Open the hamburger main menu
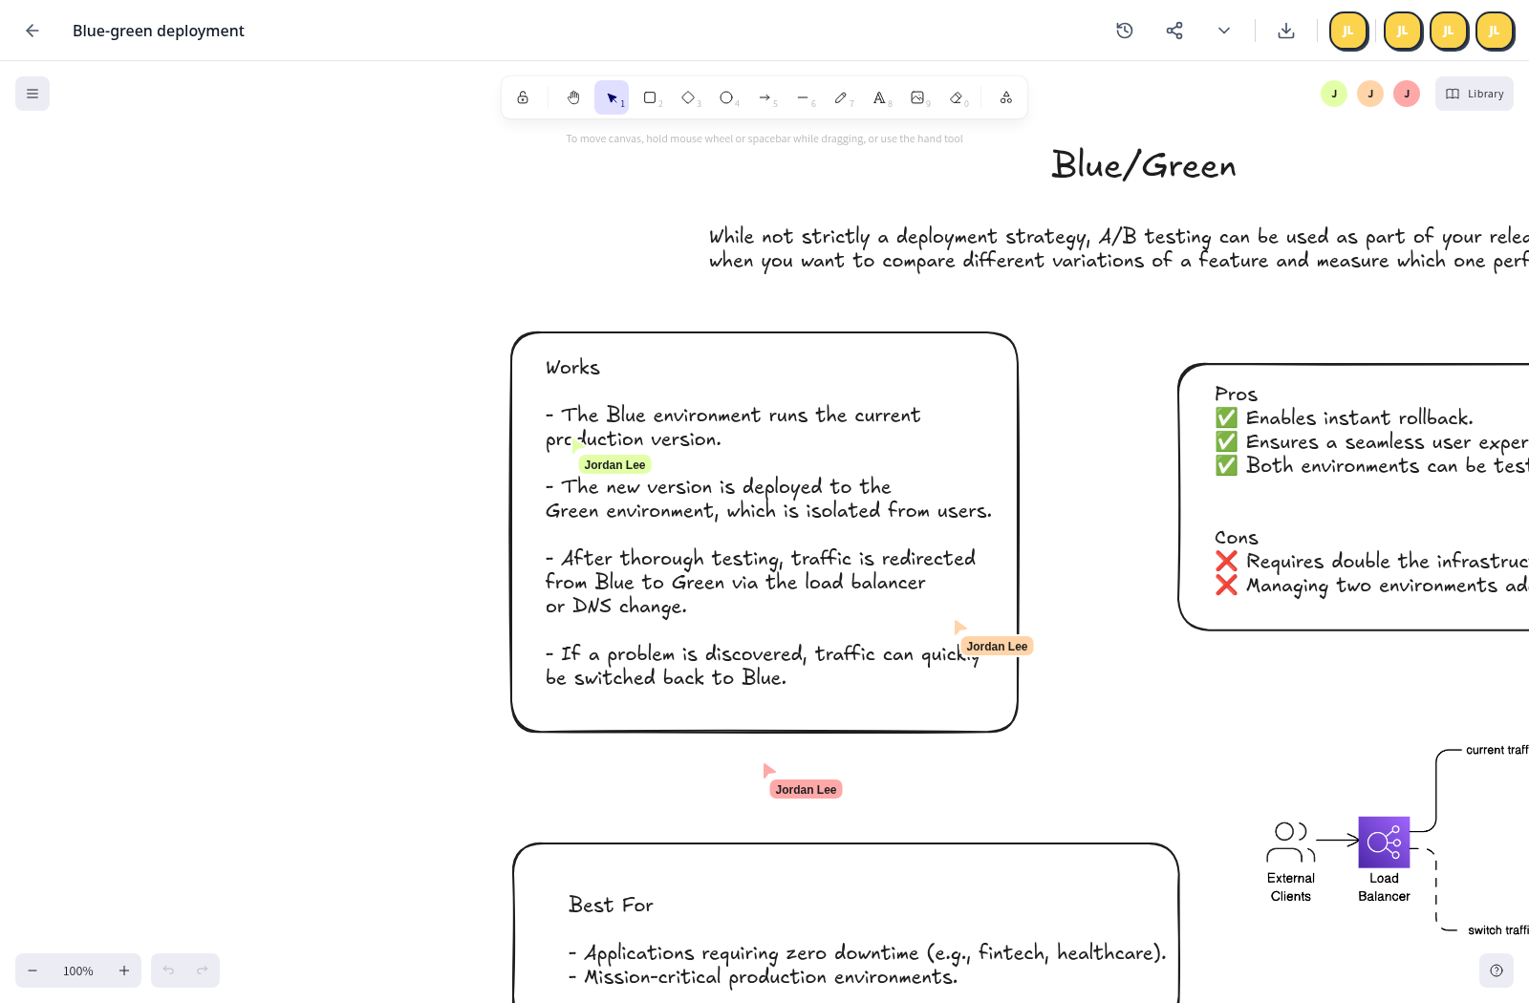This screenshot has height=1003, width=1529. (32, 94)
